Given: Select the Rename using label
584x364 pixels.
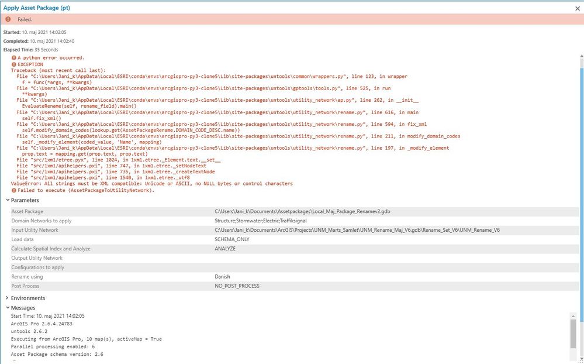Looking at the screenshot, I should 27,277.
